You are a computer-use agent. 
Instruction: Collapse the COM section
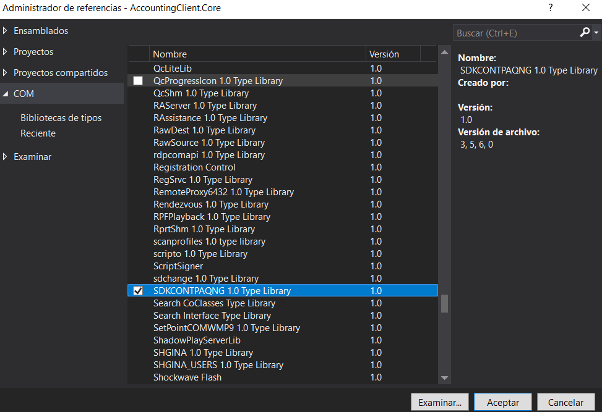pos(5,93)
